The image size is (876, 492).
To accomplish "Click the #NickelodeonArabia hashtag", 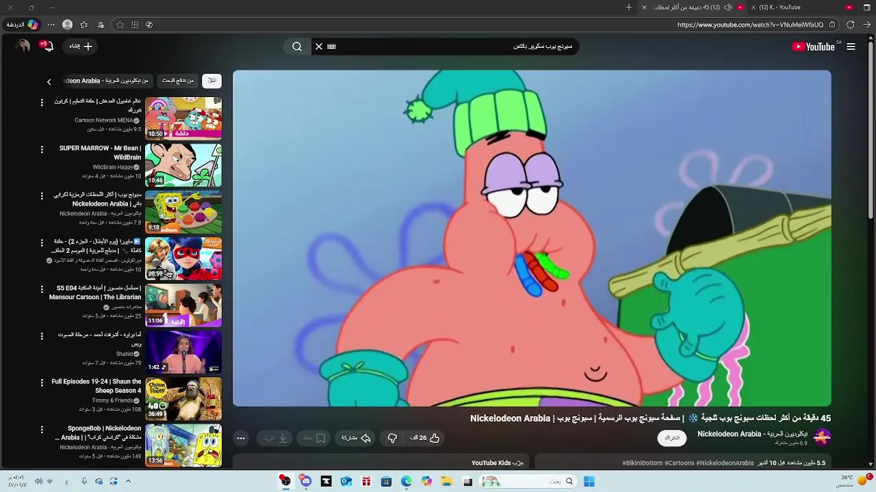I will pyautogui.click(x=725, y=463).
